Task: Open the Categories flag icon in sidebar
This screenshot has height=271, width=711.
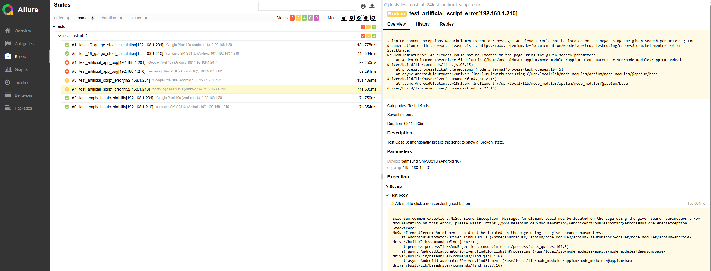Action: click(8, 43)
